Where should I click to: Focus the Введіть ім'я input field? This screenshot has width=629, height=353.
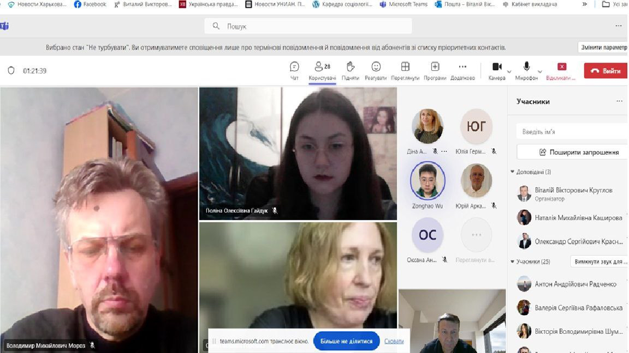point(572,132)
